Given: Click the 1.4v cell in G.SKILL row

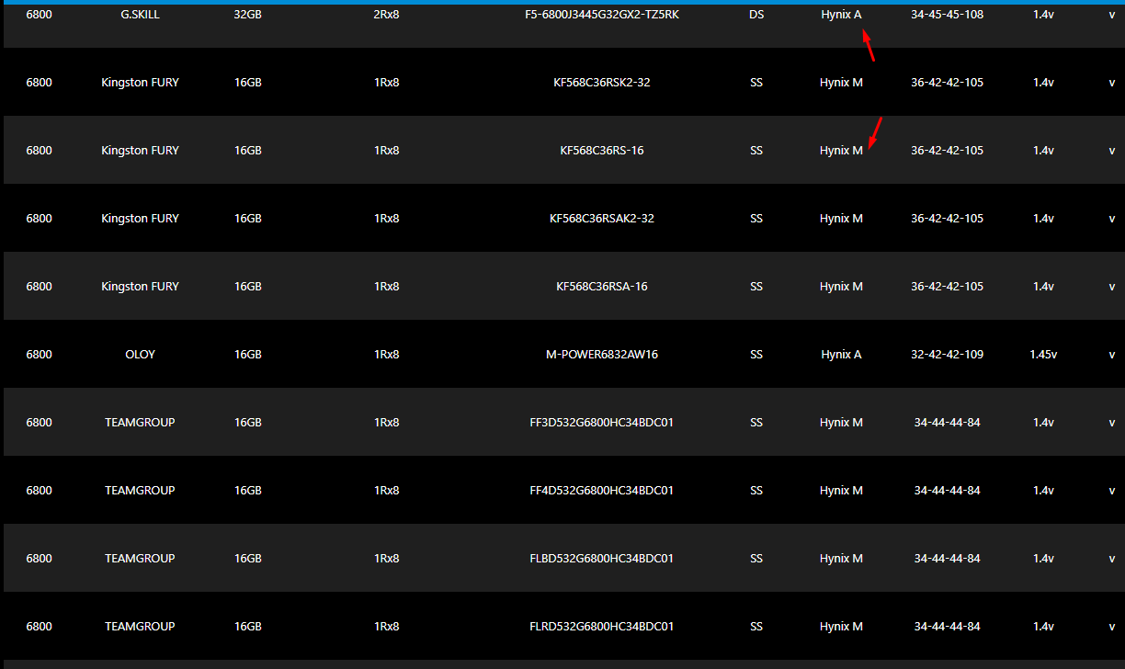Looking at the screenshot, I should (1043, 15).
